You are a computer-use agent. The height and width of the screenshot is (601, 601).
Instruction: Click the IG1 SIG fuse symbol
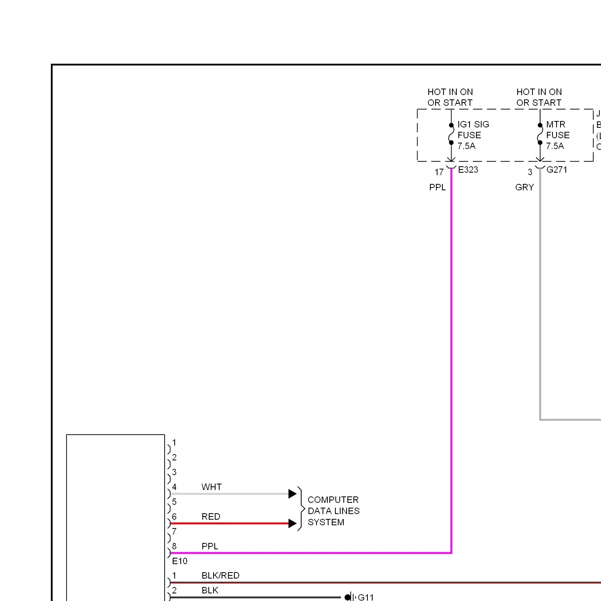tap(451, 134)
